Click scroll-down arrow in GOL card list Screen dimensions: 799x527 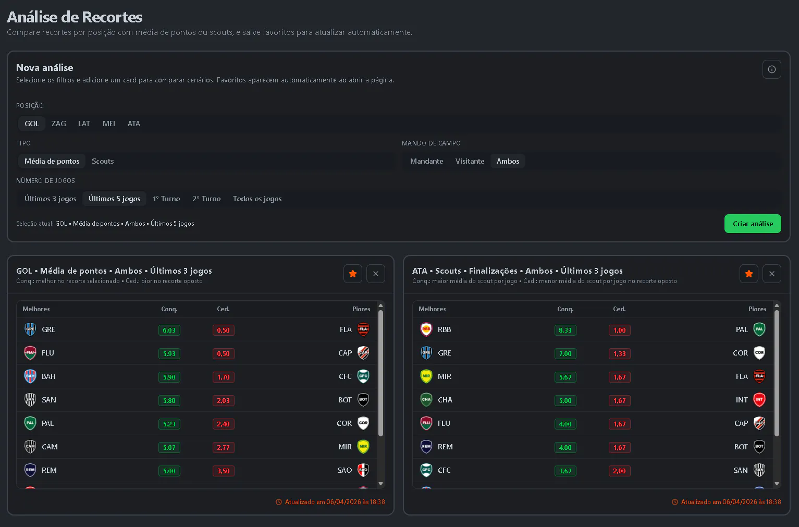pyautogui.click(x=380, y=484)
